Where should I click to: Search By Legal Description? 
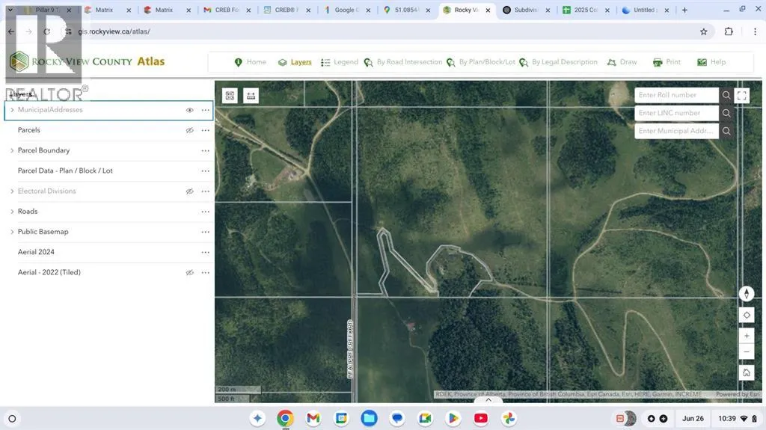click(558, 62)
